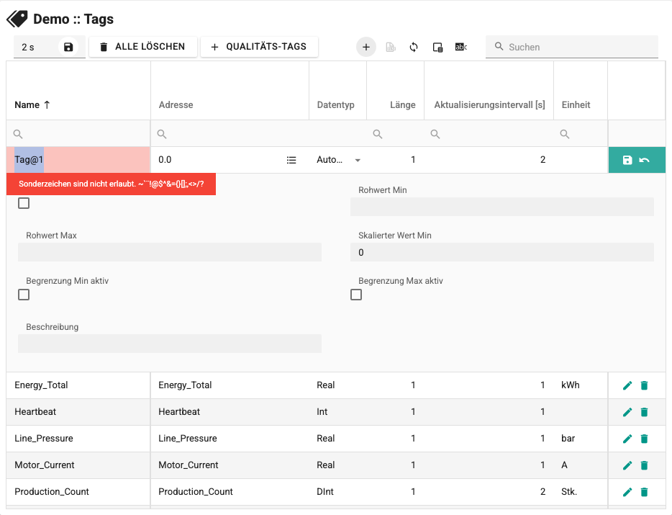
Task: Edit the Motor_Current tag
Action: coord(627,465)
